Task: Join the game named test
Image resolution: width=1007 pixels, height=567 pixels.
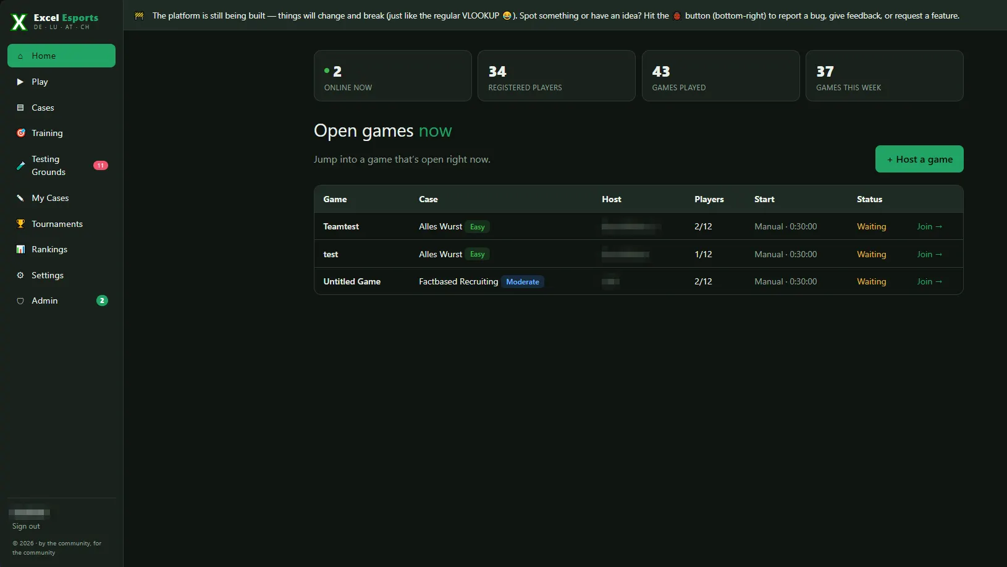Action: (x=930, y=254)
